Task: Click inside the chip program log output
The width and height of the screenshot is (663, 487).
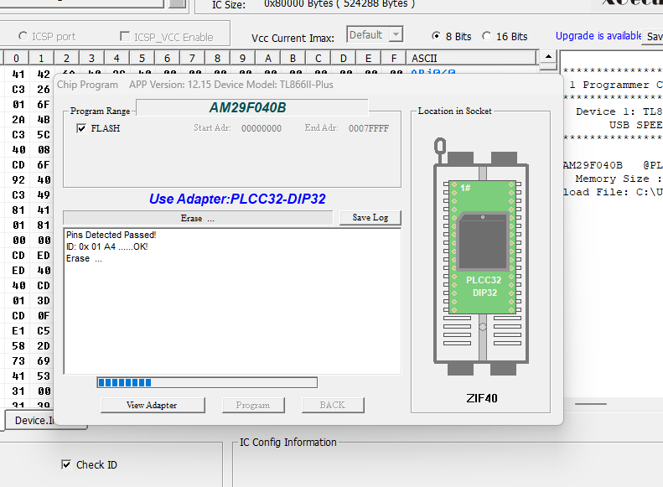Action: pyautogui.click(x=231, y=310)
